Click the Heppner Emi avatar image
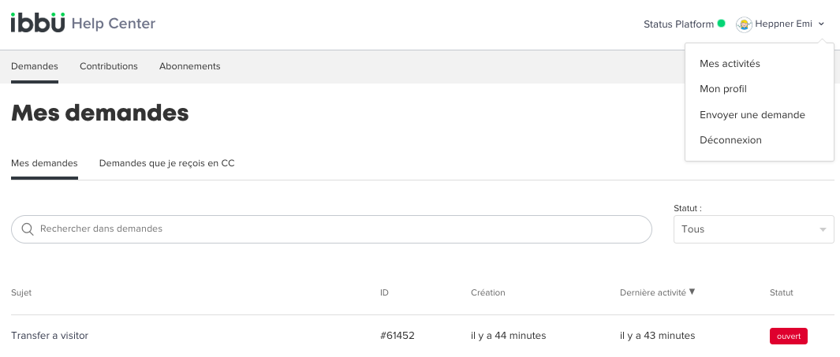The height and width of the screenshot is (357, 840). [x=744, y=24]
